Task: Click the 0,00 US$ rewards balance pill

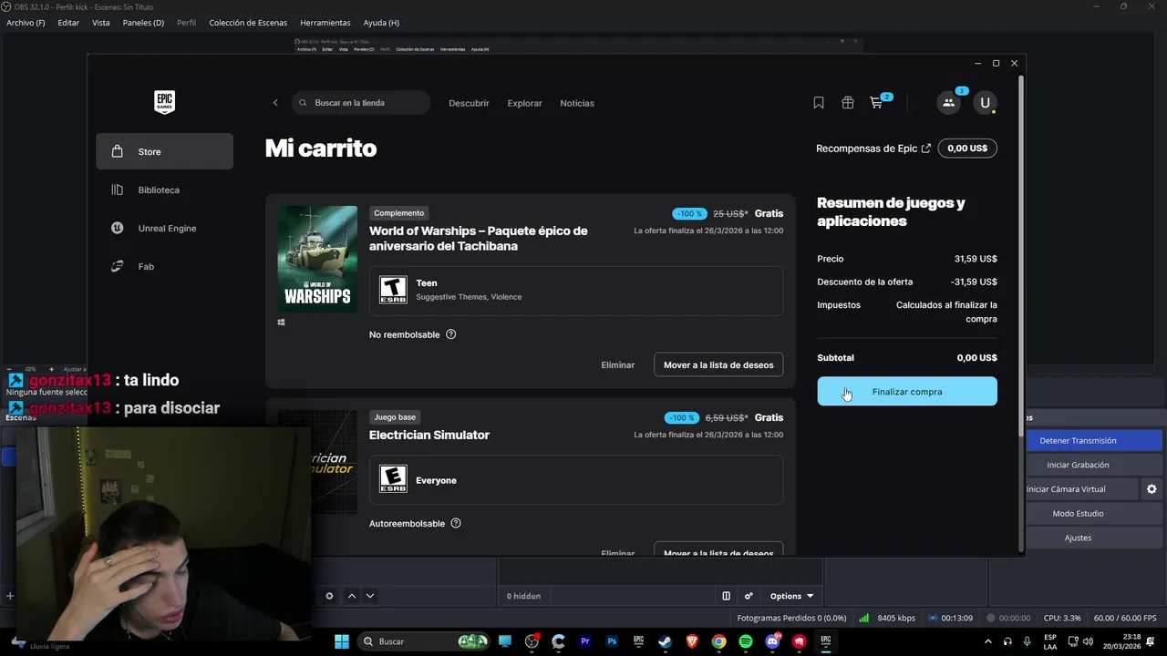Action: coord(967,149)
